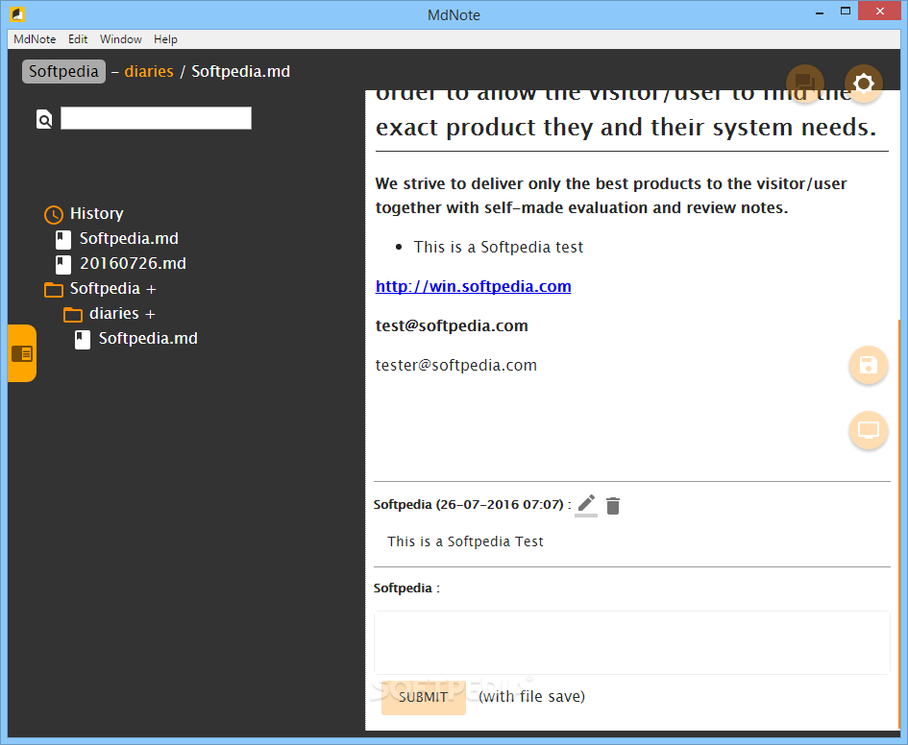Image resolution: width=908 pixels, height=745 pixels.
Task: Click the test@softpedia.com bold text
Action: [x=452, y=325]
